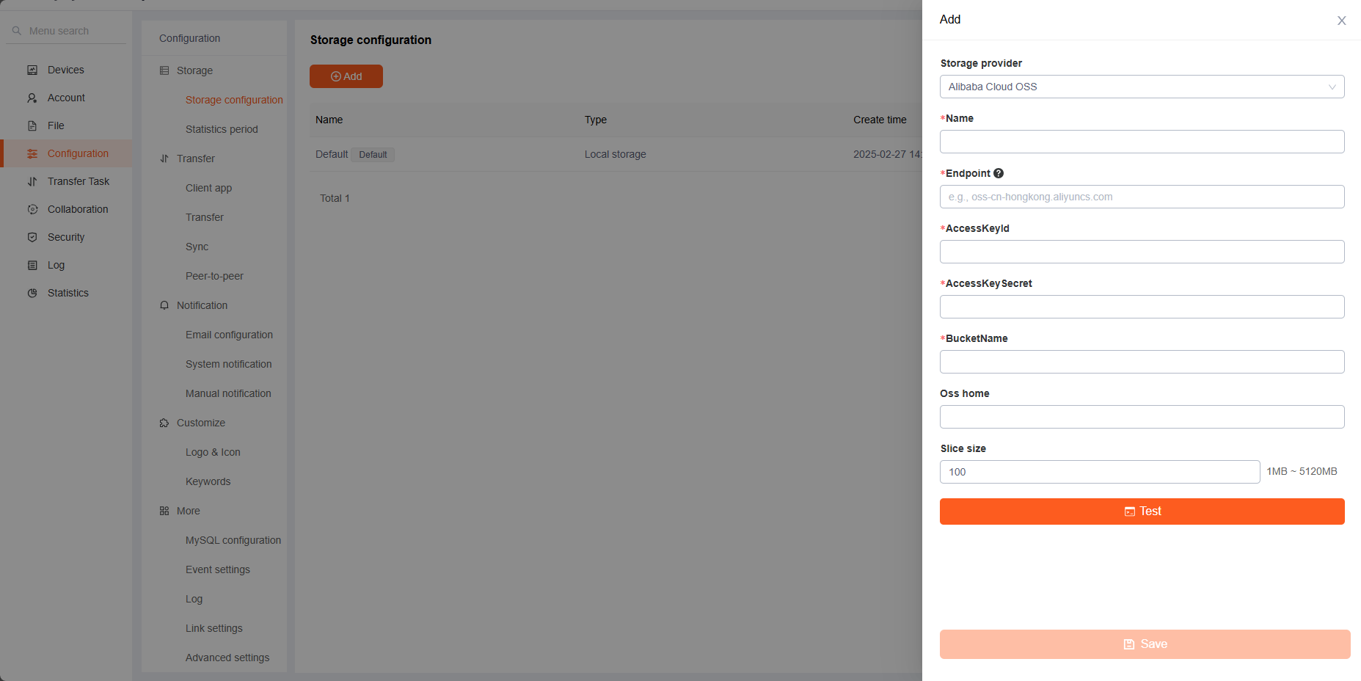Close the Add panel with X

pyautogui.click(x=1341, y=21)
